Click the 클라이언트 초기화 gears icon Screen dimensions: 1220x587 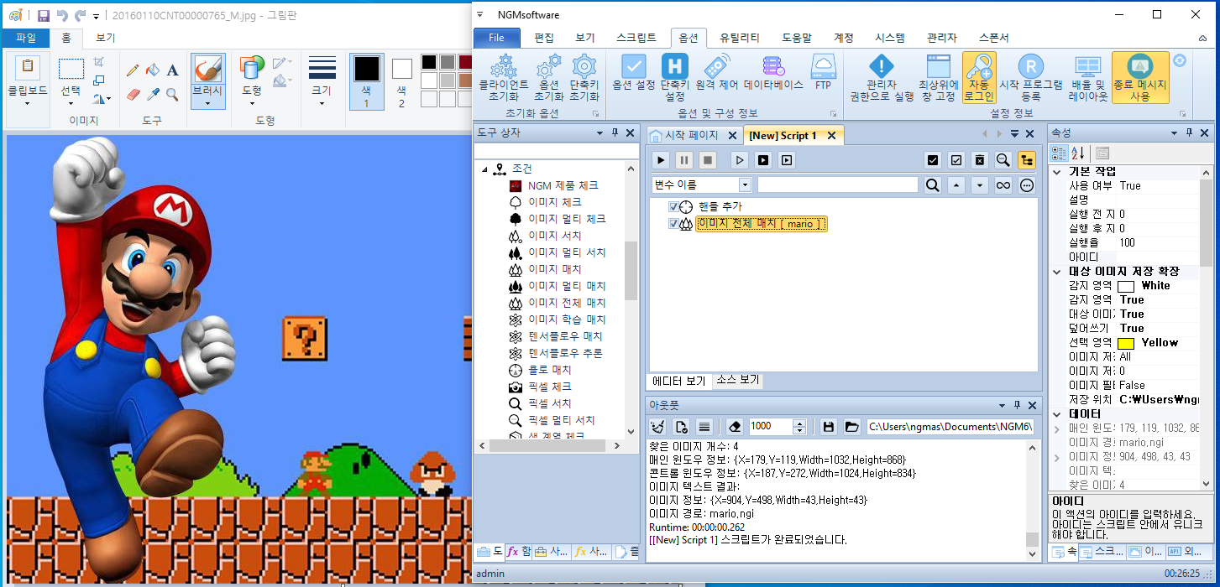504,65
